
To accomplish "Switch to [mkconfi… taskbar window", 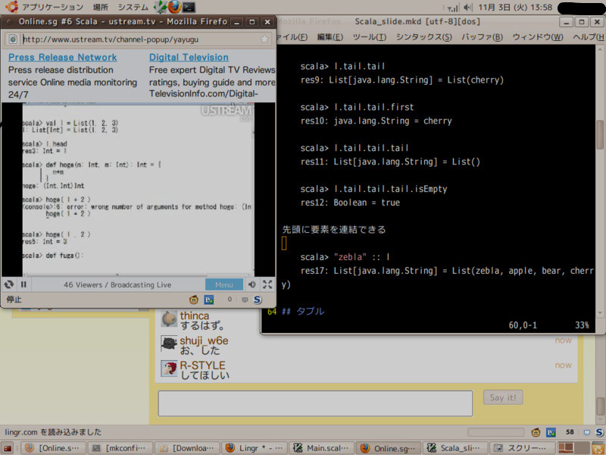I will pyautogui.click(x=120, y=448).
